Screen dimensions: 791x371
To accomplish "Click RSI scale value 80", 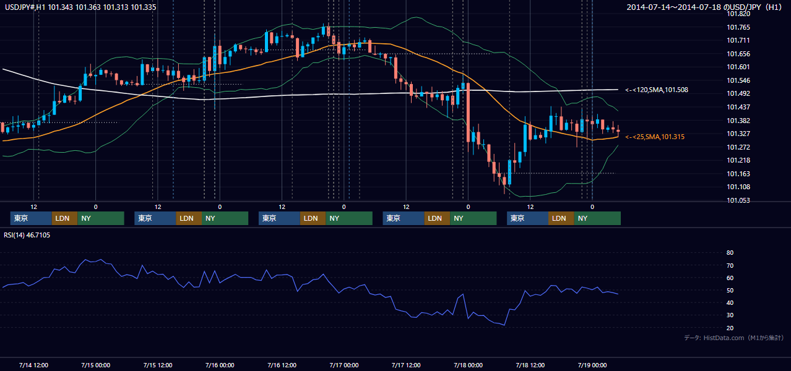I will (730, 253).
